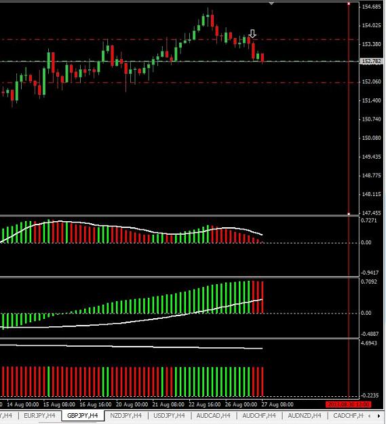
Task: Click the 4.6943 indicator scale value
Action: pos(368,343)
